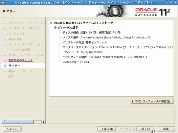Click the sidebar horizontal scrollbar thumb
This screenshot has height=133, width=178.
(19, 122)
